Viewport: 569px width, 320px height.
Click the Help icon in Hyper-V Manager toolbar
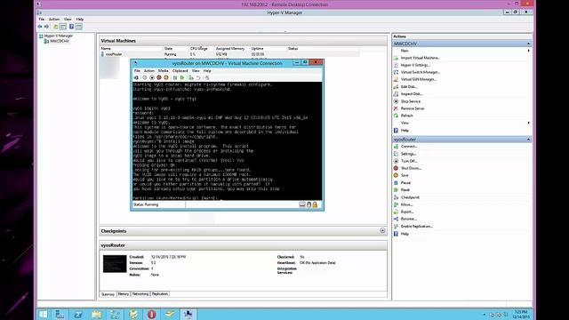(71, 27)
